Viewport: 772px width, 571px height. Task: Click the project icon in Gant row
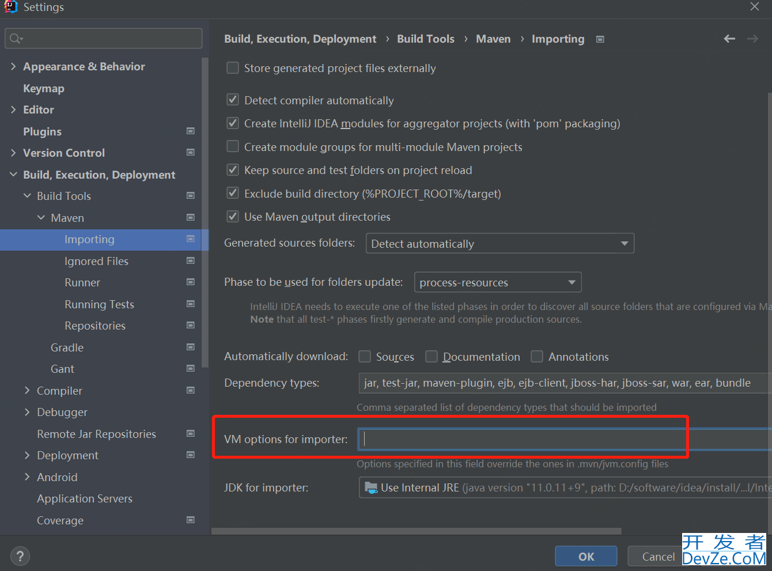point(191,368)
